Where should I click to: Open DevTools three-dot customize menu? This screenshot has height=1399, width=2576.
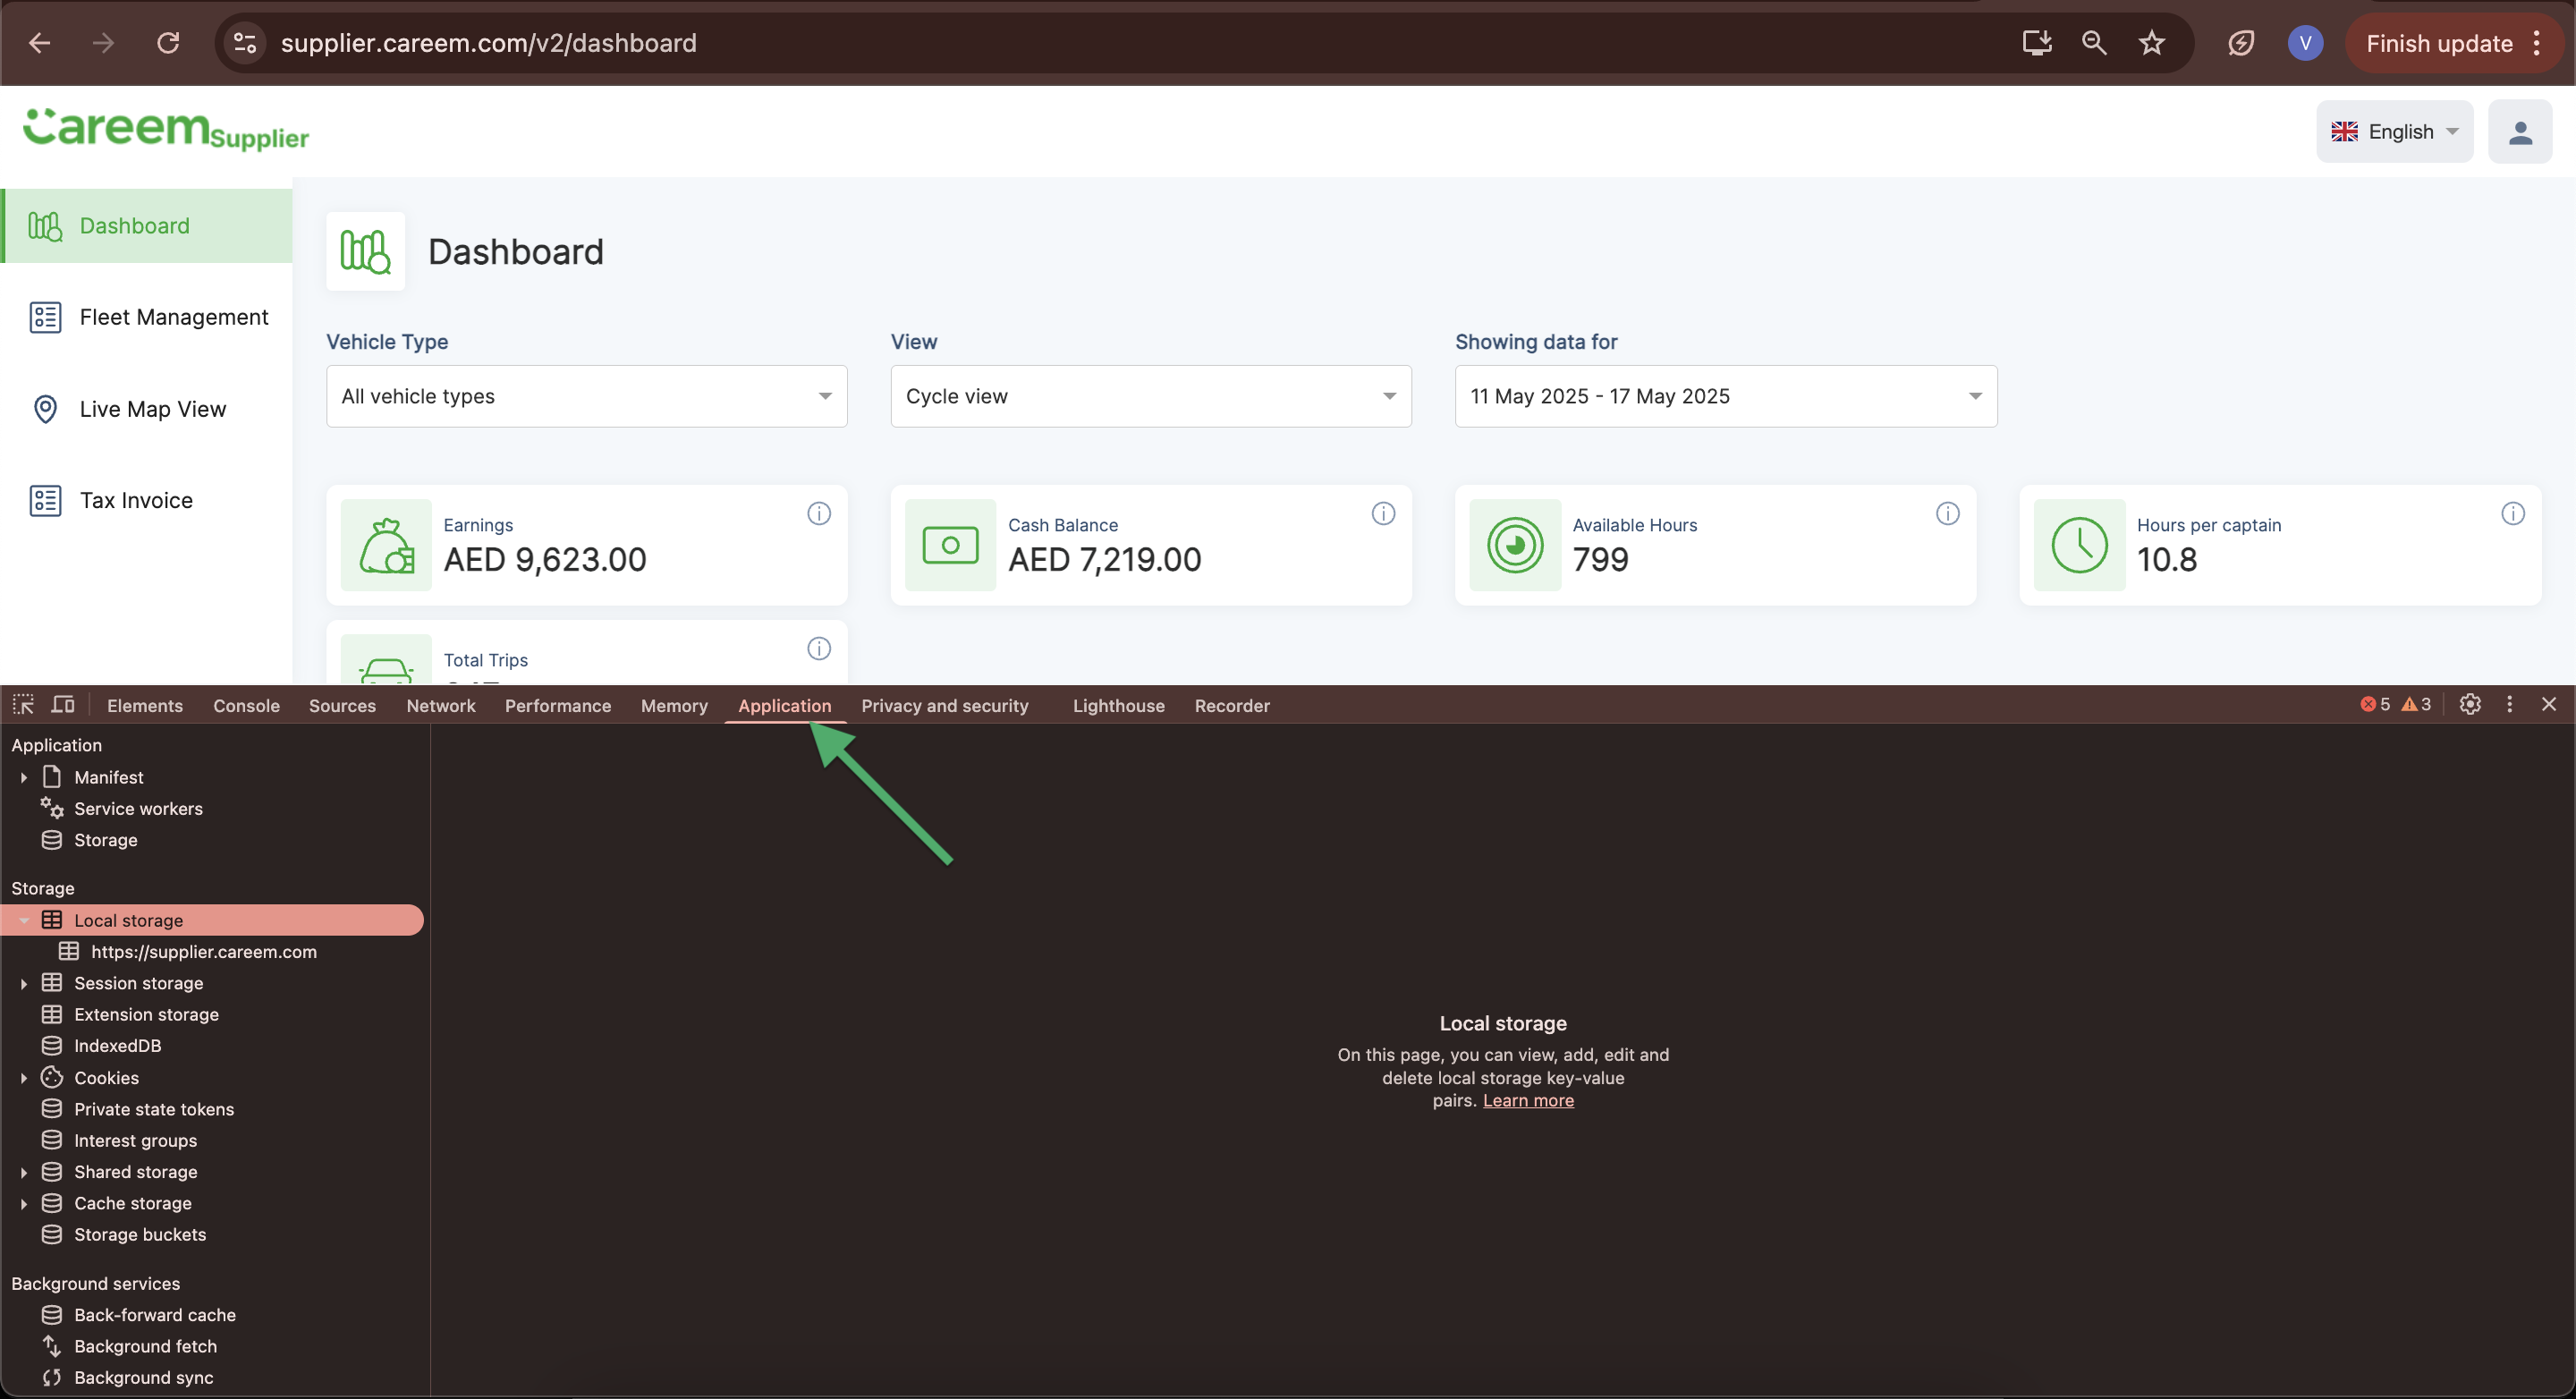coord(2510,705)
